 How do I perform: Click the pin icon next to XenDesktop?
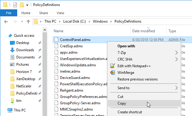pyautogui.click(x=40, y=79)
